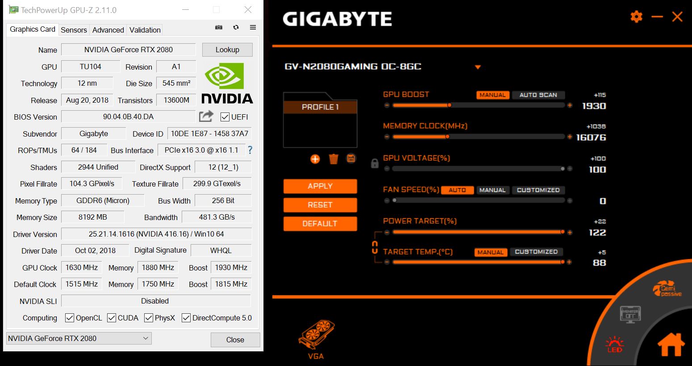
Task: Decrease GPU Voltage with minus icon
Action: click(387, 169)
